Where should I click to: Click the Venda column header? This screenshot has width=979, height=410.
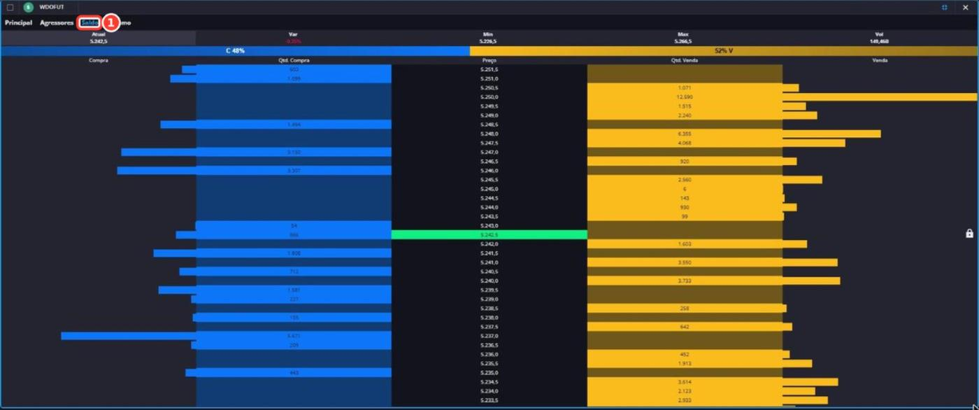point(880,61)
